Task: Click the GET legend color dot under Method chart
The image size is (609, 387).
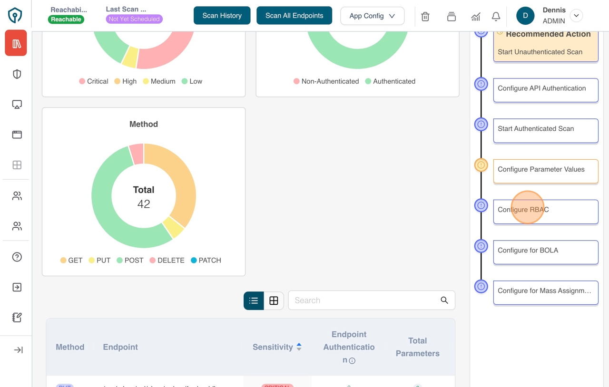Action: click(63, 260)
